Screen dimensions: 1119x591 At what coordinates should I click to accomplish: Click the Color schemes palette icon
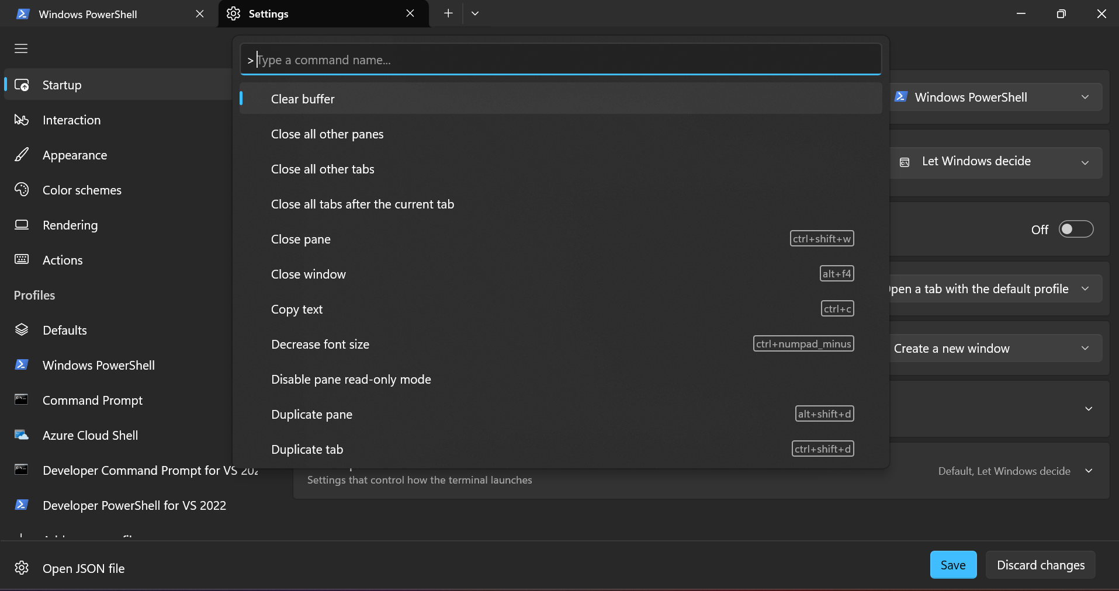22,190
